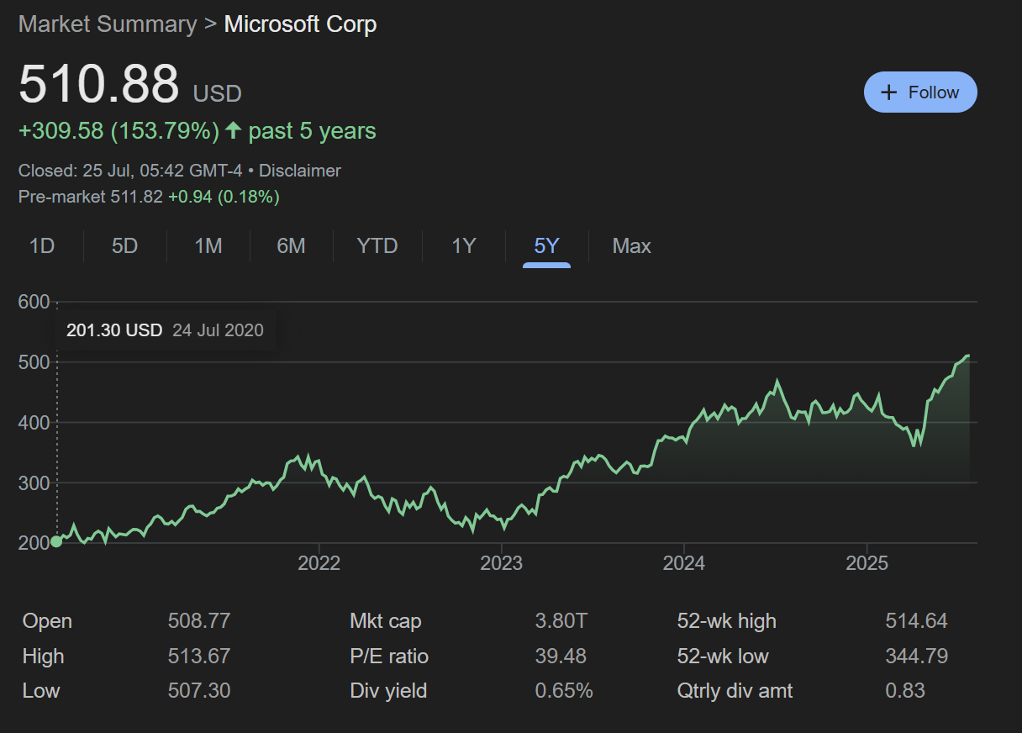
Task: Click the Mkt cap value 3.80T
Action: coord(561,621)
